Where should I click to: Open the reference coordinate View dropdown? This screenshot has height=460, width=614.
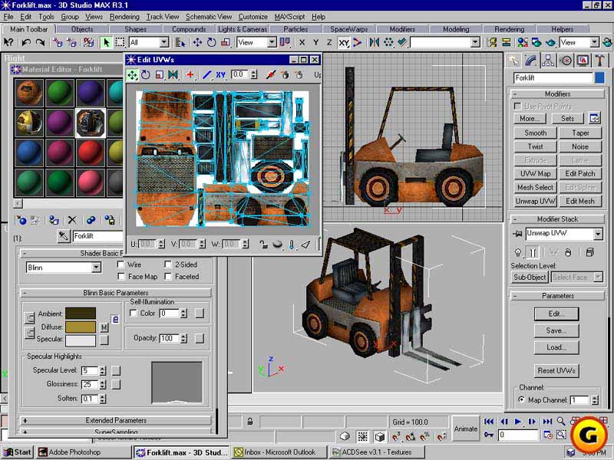(272, 42)
